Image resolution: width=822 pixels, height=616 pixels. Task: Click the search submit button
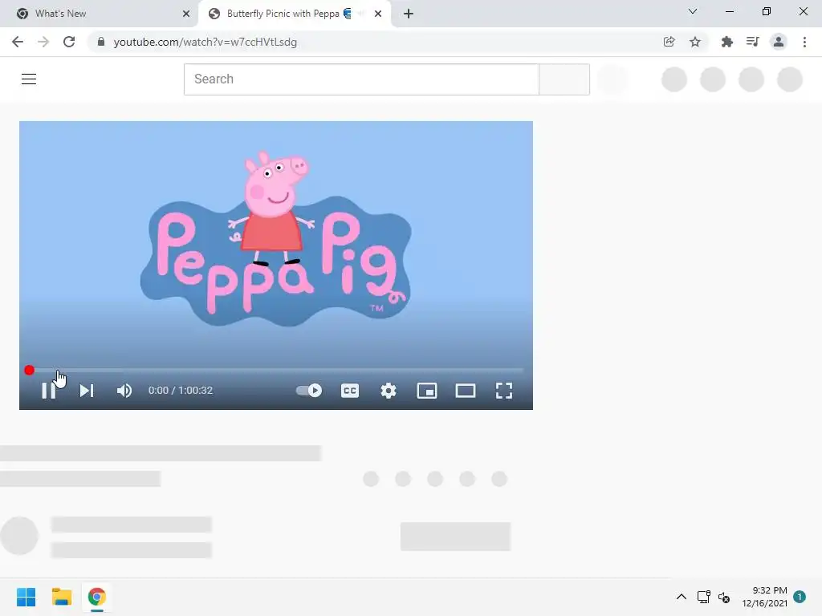[564, 79]
